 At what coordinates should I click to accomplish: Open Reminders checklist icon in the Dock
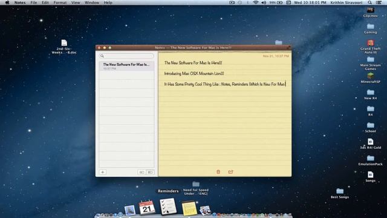pos(168,206)
